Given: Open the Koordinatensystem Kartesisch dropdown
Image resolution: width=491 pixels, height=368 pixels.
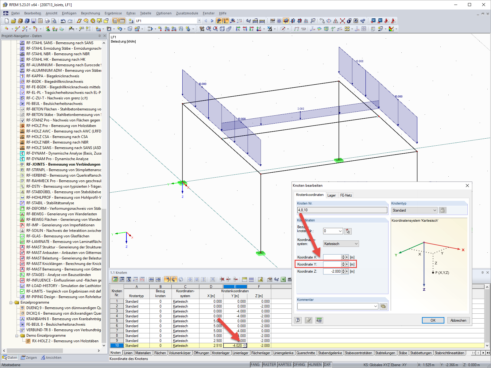Looking at the screenshot, I should point(341,244).
